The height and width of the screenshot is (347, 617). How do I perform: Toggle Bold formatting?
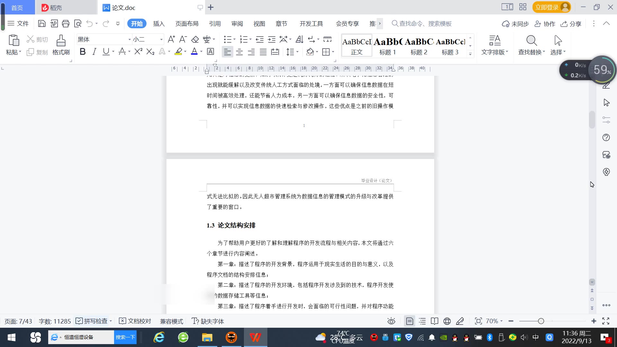coord(83,51)
